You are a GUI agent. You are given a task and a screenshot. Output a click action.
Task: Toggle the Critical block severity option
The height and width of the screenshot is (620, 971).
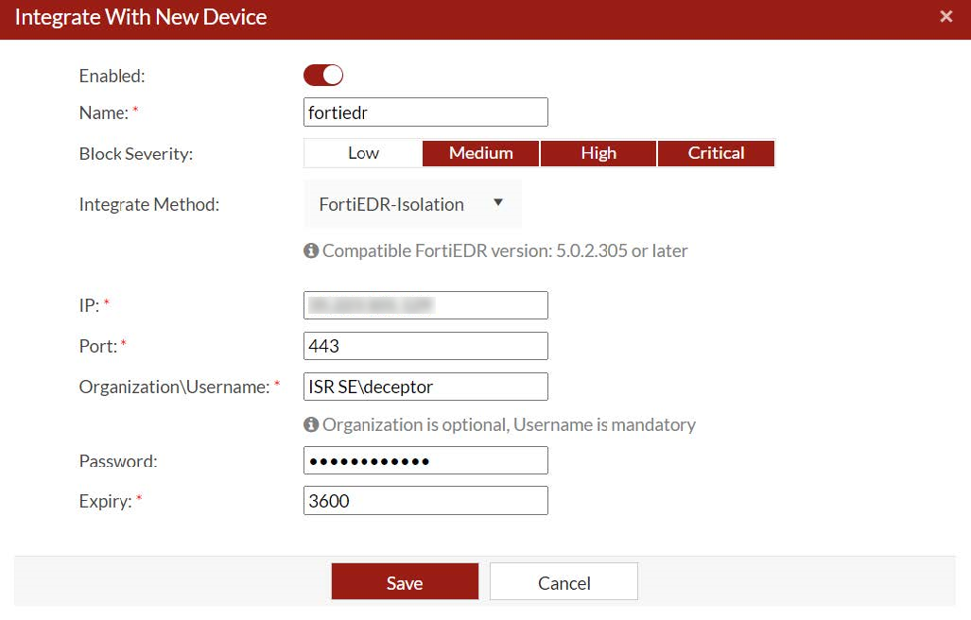[x=716, y=152]
